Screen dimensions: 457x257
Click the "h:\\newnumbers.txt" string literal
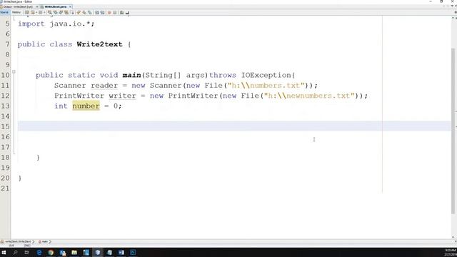click(x=309, y=96)
